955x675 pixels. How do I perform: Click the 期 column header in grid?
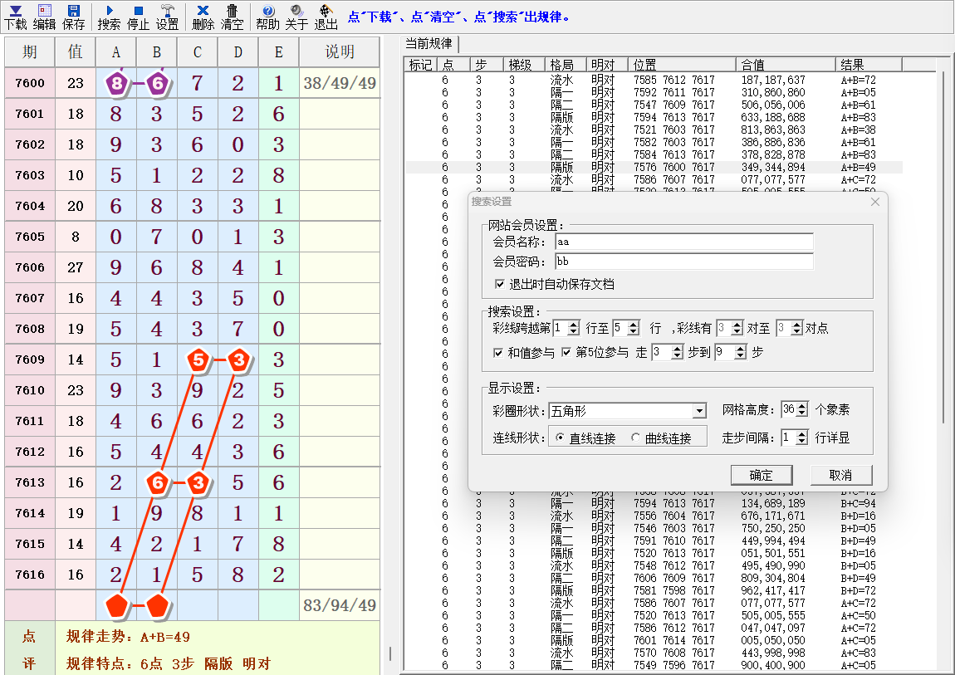coord(30,52)
